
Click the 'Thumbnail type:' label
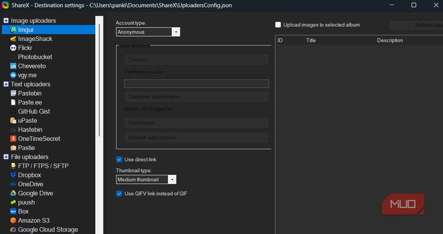pyautogui.click(x=133, y=171)
